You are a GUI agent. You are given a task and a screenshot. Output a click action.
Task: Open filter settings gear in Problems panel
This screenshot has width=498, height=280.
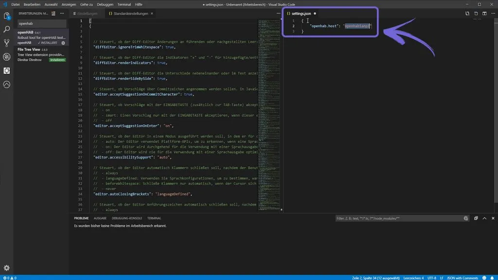(465, 218)
